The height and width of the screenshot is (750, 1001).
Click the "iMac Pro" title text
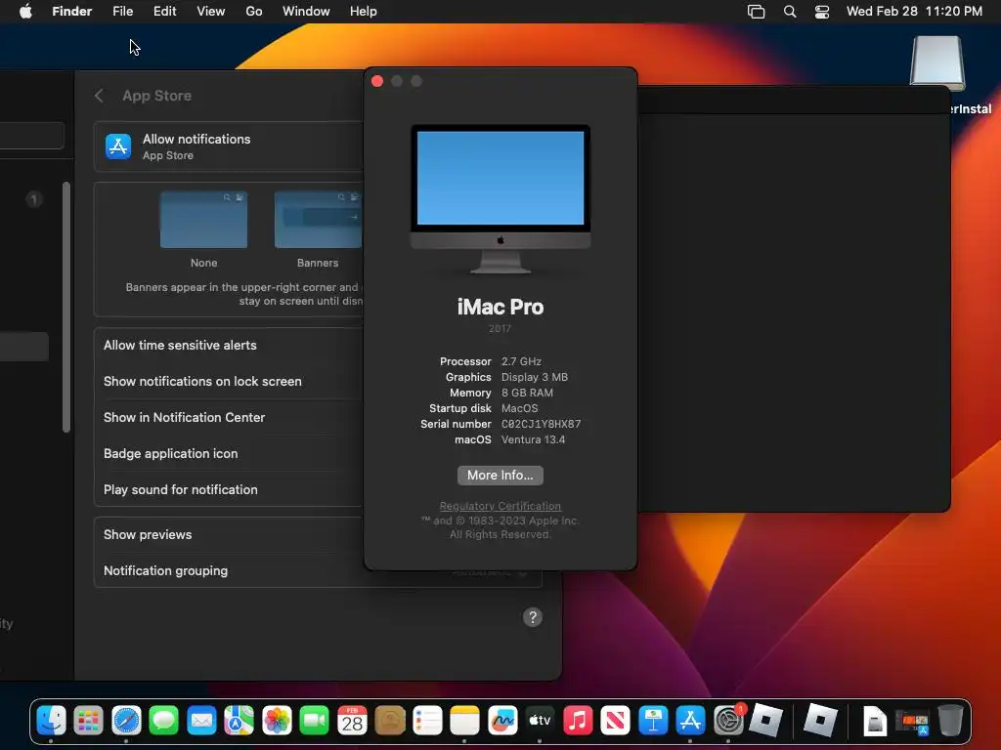point(500,307)
